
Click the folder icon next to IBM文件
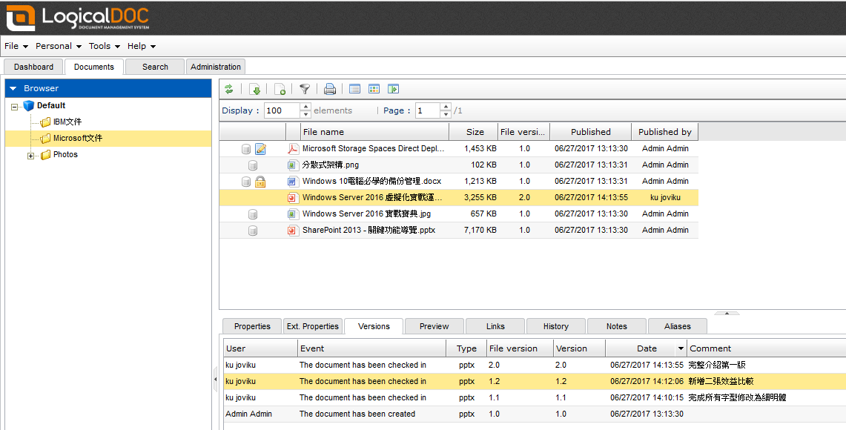46,122
